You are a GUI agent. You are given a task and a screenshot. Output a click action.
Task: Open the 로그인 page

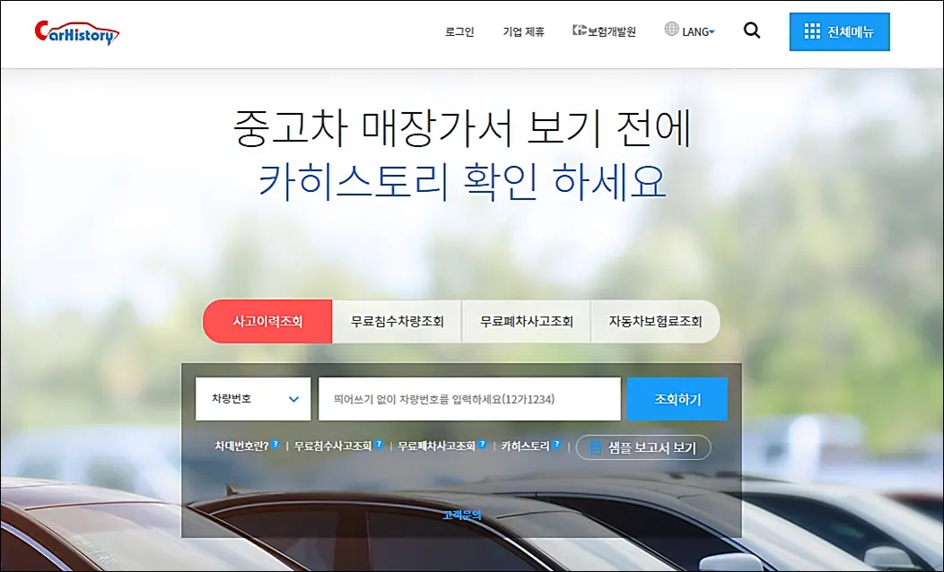[460, 30]
